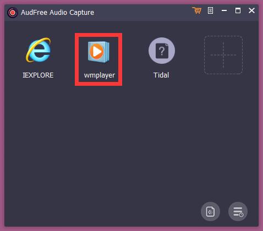Minimize the AudFree Audio Capture window
This screenshot has height=231, width=263.
click(x=224, y=10)
